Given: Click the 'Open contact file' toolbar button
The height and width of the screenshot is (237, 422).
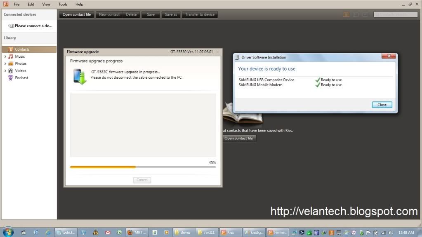Looking at the screenshot, I should click(77, 14).
